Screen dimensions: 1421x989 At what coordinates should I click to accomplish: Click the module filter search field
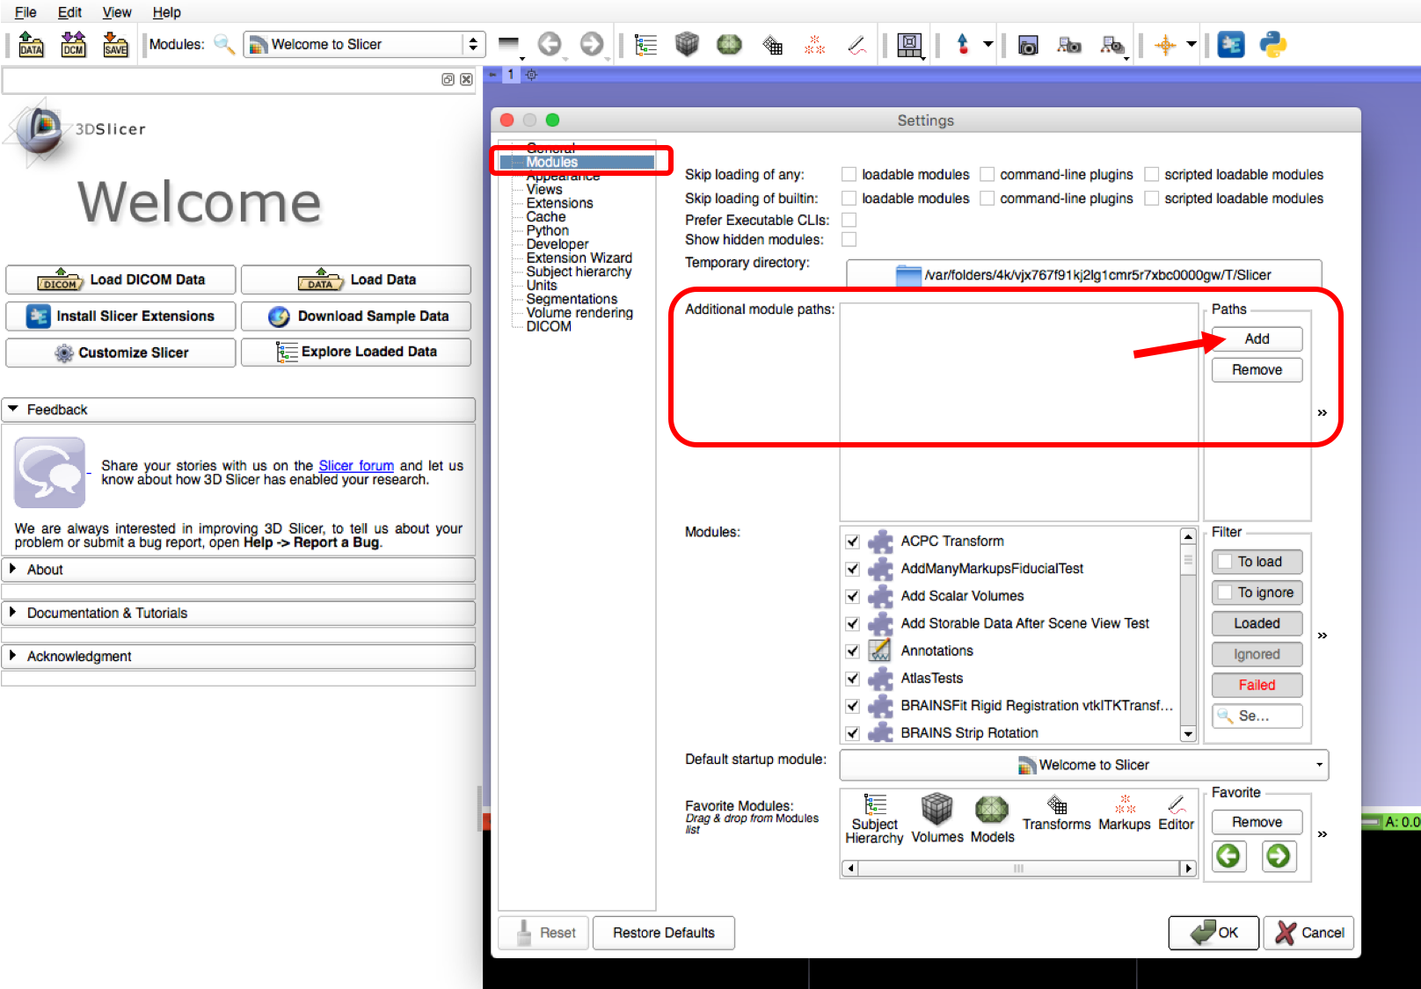(x=1257, y=716)
